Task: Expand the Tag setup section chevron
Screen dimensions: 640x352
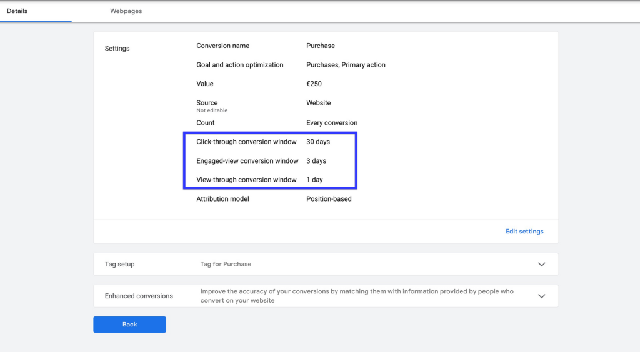Action: coord(542,265)
